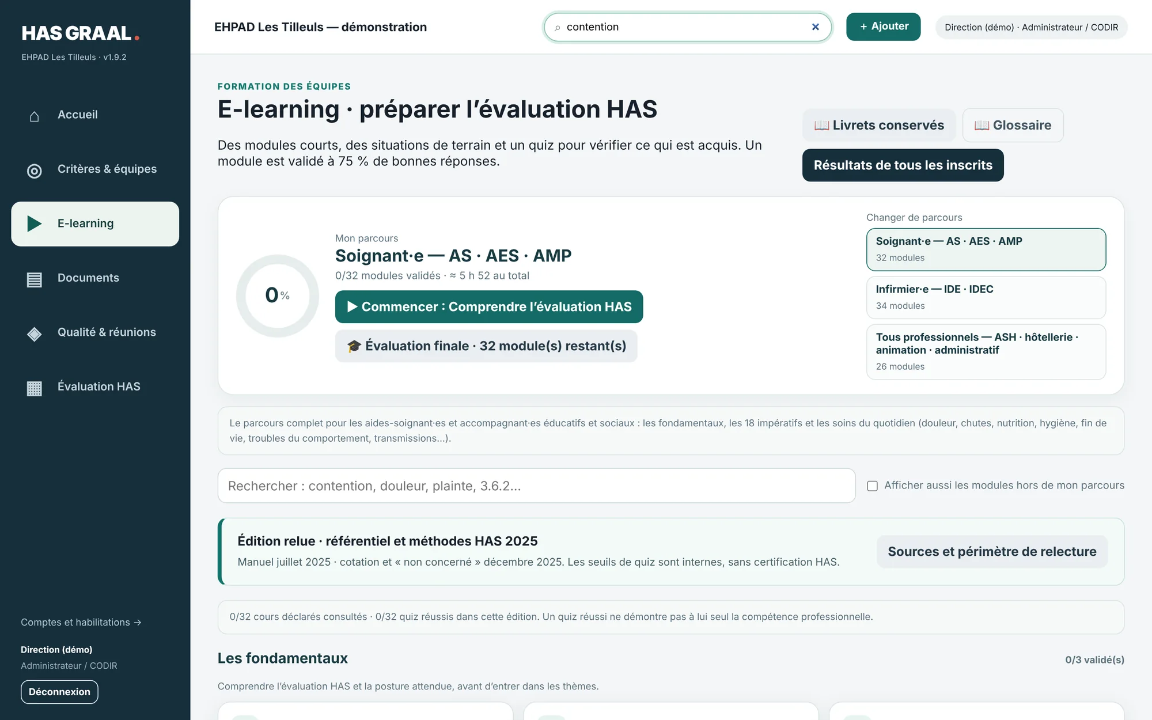This screenshot has width=1152, height=720.
Task: Click the book icon on Livrets conservés
Action: coord(821,126)
